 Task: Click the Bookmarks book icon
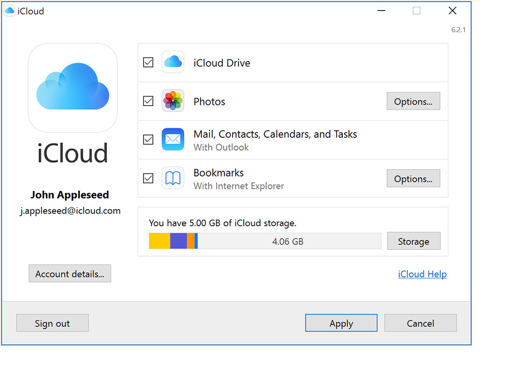pos(173,178)
